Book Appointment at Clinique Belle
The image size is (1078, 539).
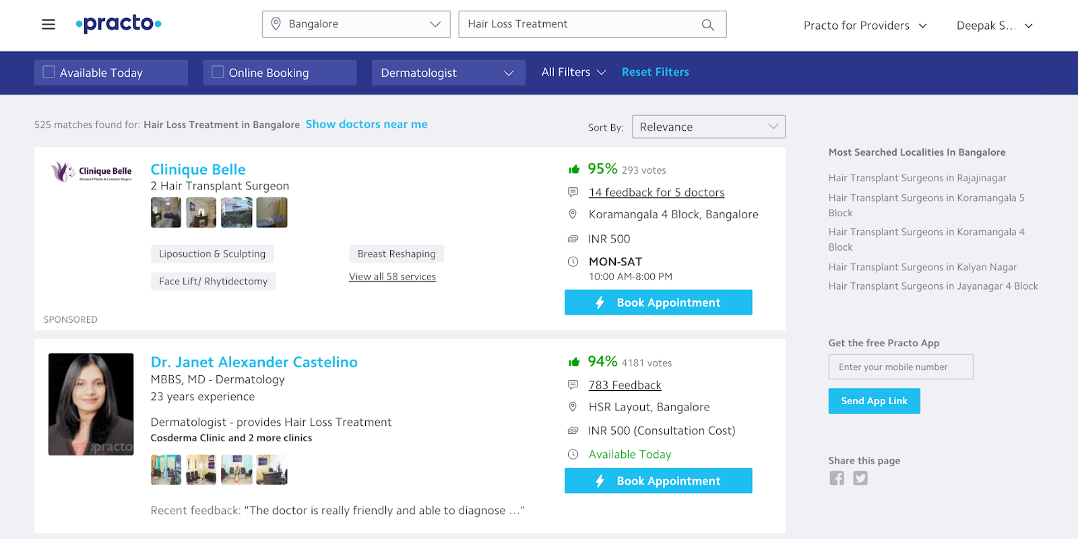pyautogui.click(x=658, y=303)
